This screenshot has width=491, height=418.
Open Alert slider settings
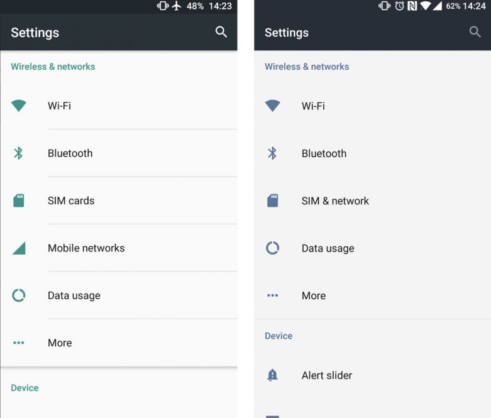372,375
